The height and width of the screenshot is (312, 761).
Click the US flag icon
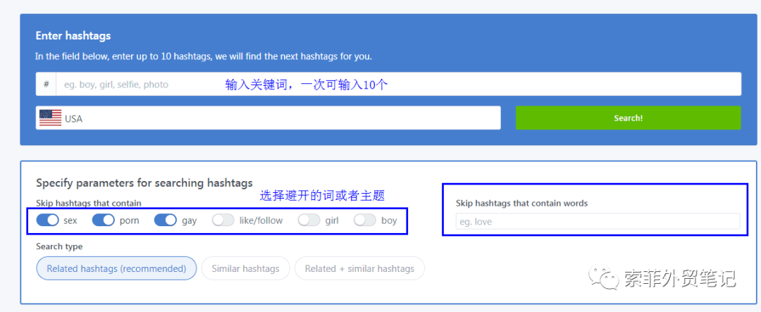(50, 118)
